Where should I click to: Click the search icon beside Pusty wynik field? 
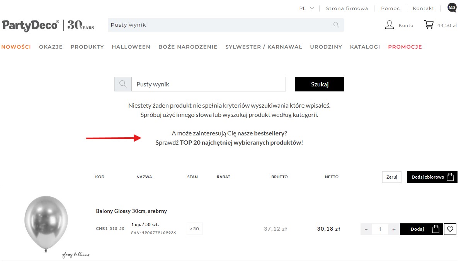123,84
